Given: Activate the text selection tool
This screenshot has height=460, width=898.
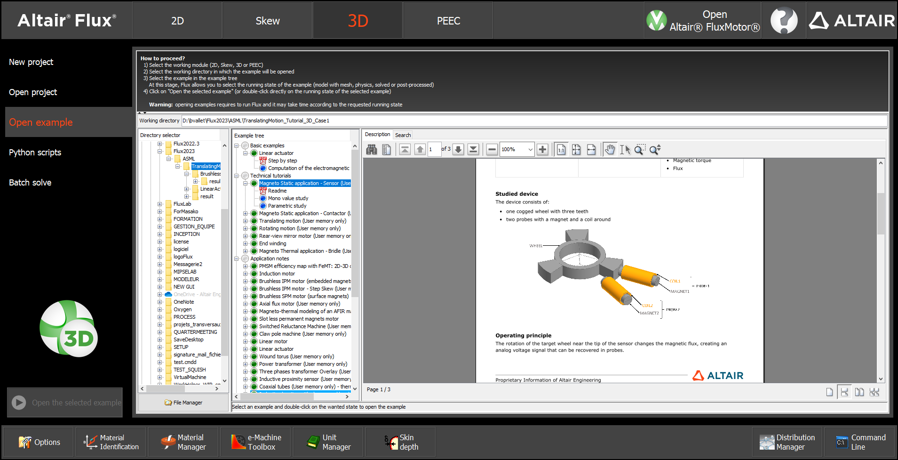Looking at the screenshot, I should (625, 150).
